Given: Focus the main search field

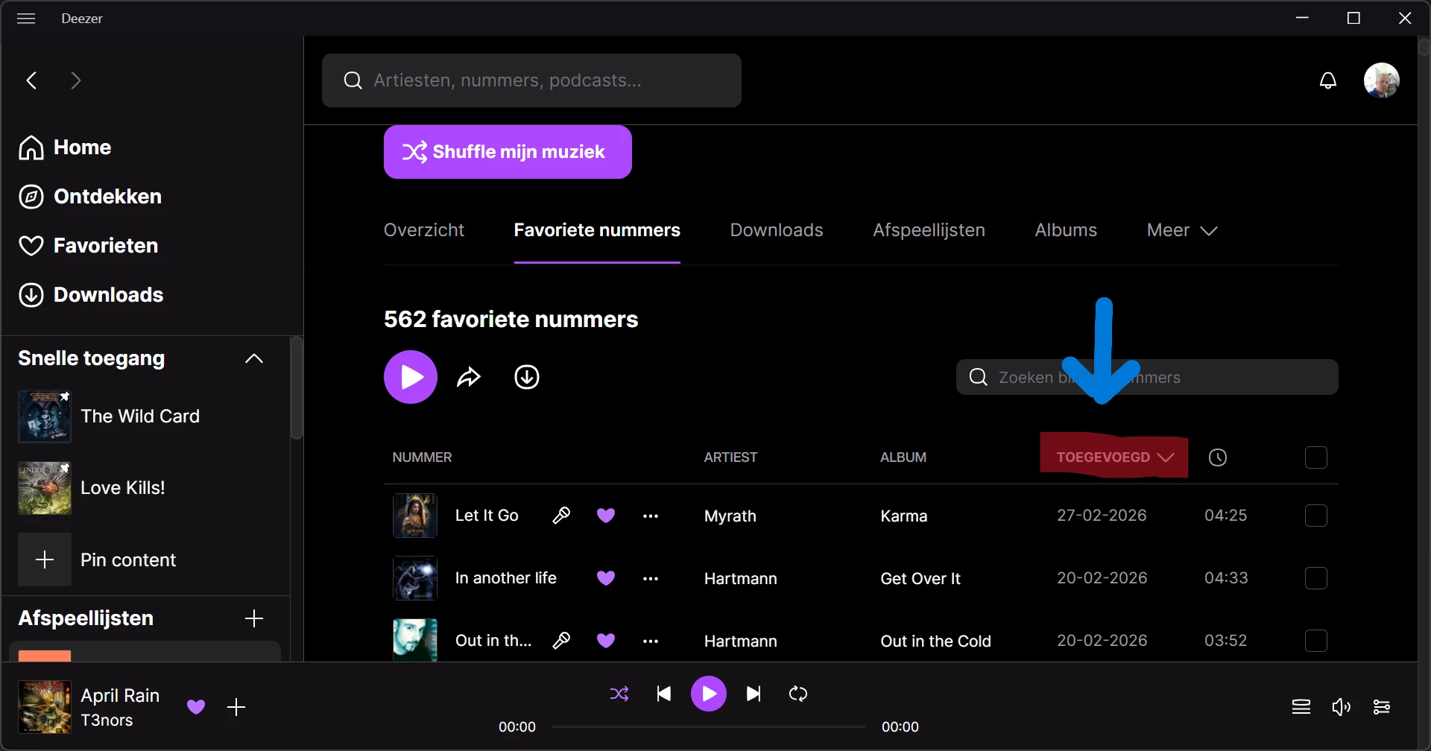Looking at the screenshot, I should (x=531, y=80).
